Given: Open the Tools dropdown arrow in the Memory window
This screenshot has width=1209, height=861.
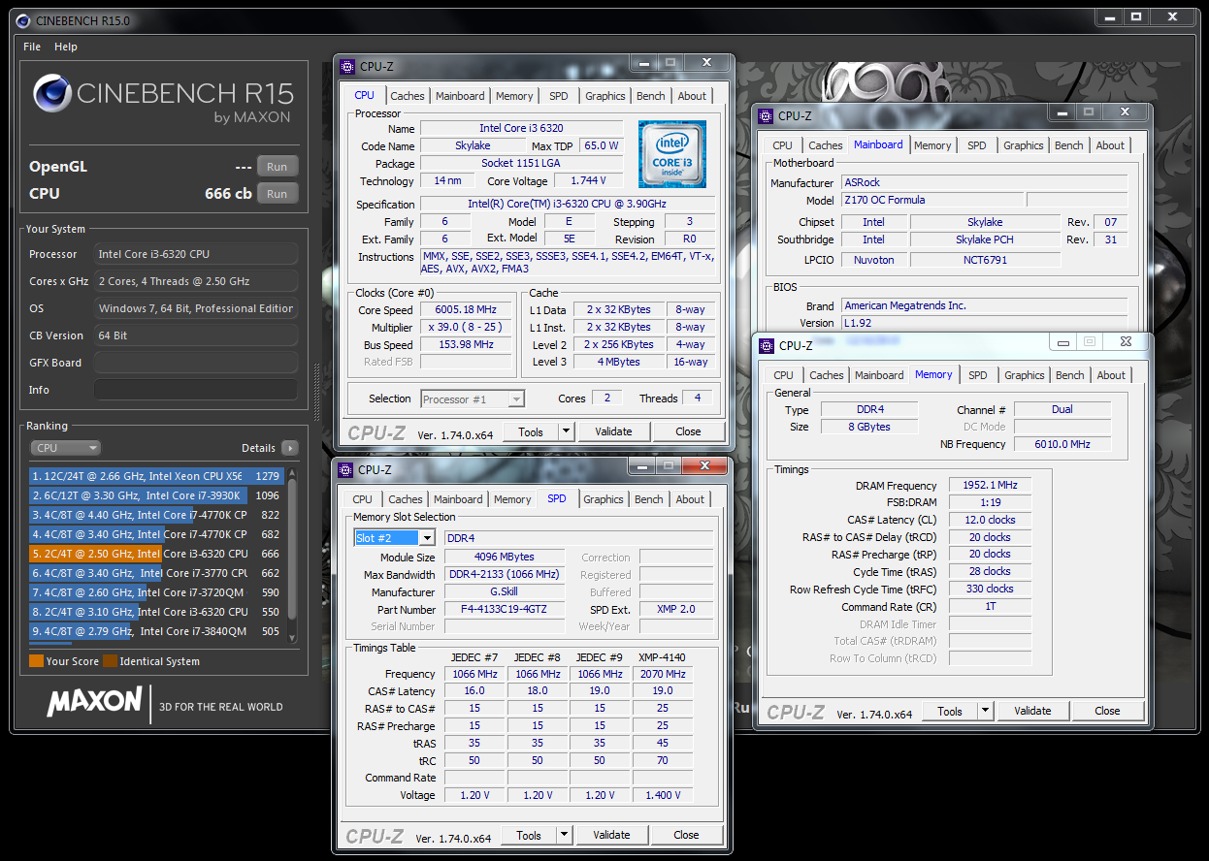Looking at the screenshot, I should coord(985,711).
